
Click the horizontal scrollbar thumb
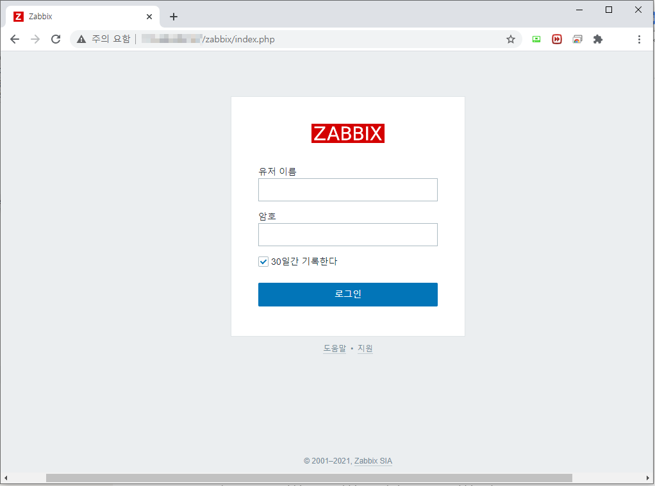(x=309, y=478)
